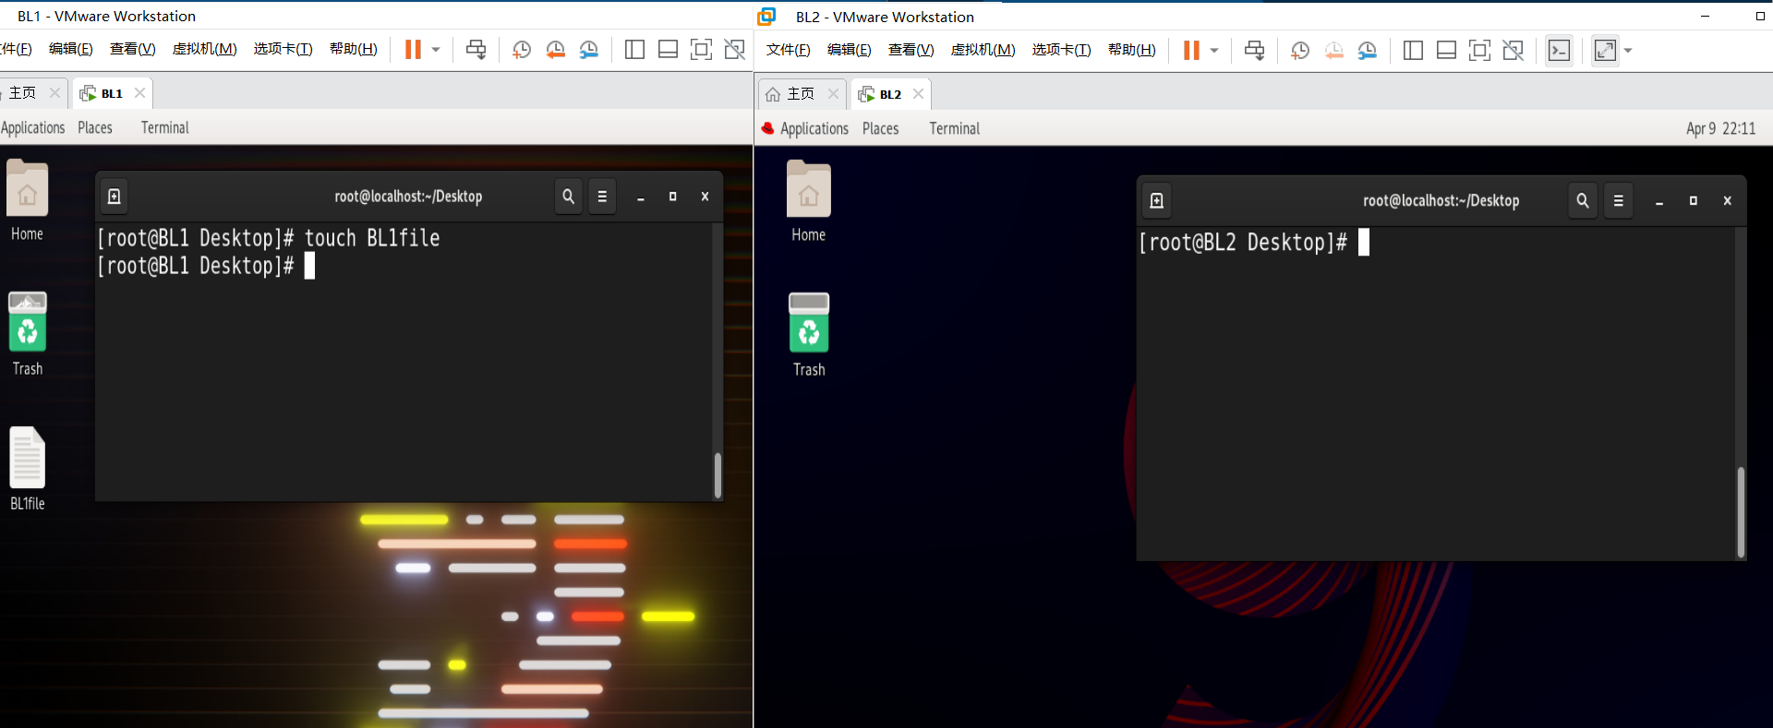
Task: Open new tab in BL1 terminal
Action: pos(114,197)
